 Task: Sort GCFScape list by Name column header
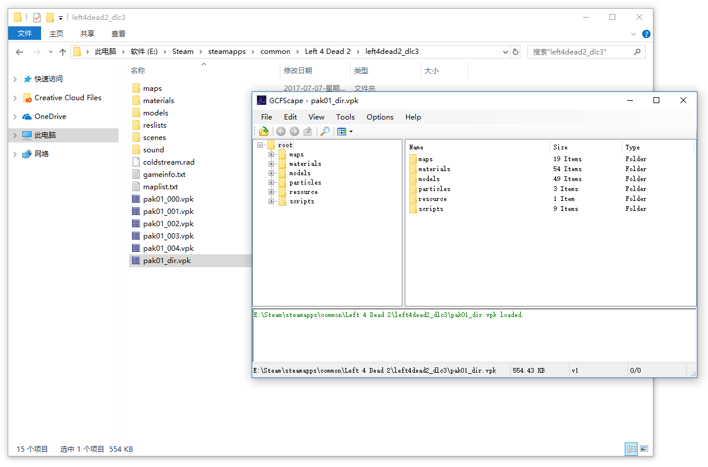coord(478,147)
